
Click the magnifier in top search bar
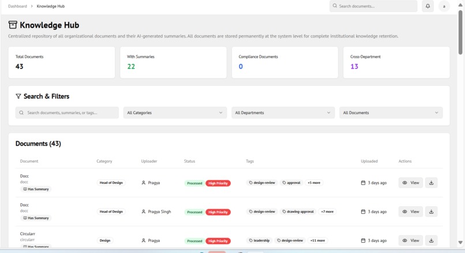coord(335,6)
